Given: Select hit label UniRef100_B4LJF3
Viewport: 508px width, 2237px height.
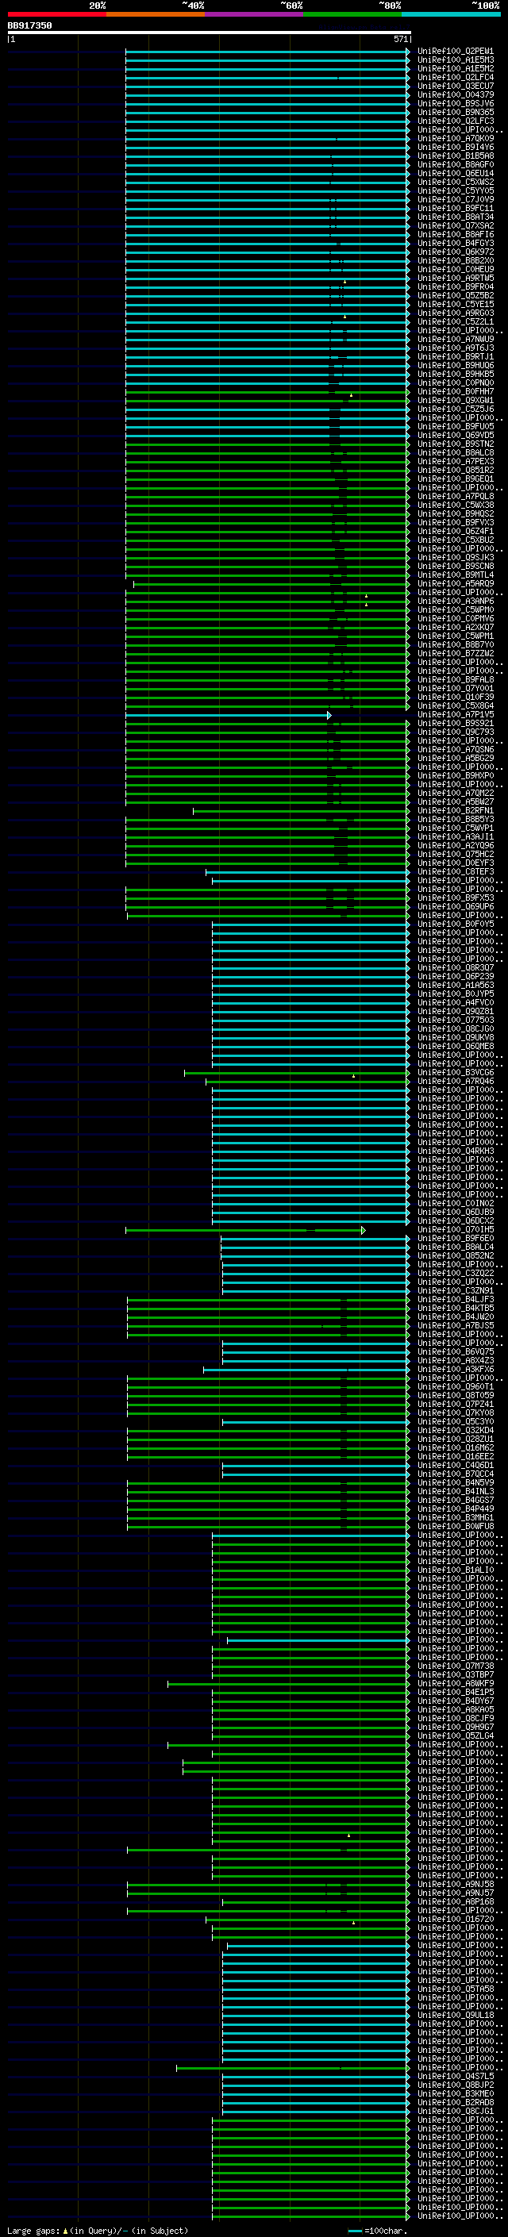Looking at the screenshot, I should click(x=455, y=1300).
